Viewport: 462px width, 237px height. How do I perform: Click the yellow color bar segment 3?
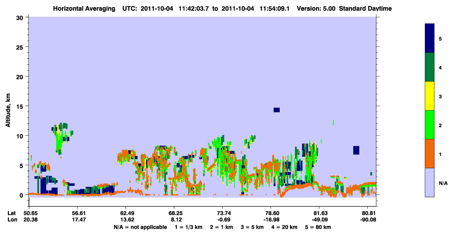(430, 96)
